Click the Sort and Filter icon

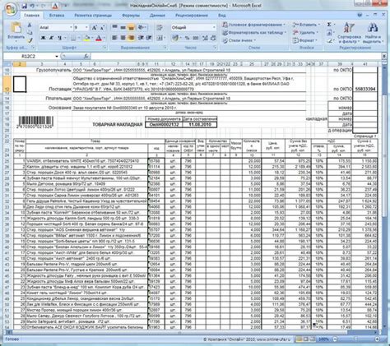point(349,28)
